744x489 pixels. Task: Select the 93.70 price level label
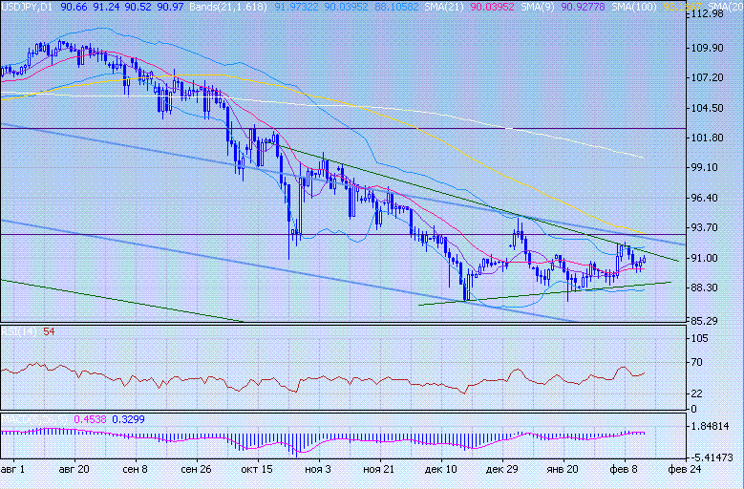705,227
